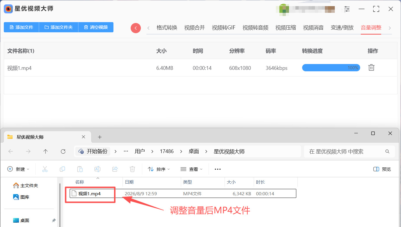This screenshot has width=401, height=227.
Task: Sort by the 大小 column in Explorer
Action: pyautogui.click(x=231, y=182)
